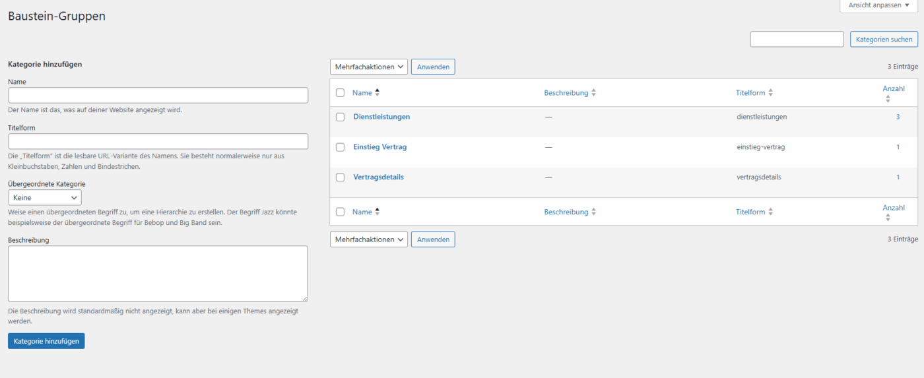Image resolution: width=924 pixels, height=378 pixels.
Task: Check the Einstieg Vertrag row checkbox
Action: [340, 147]
